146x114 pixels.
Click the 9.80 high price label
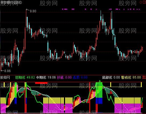click(33, 11)
